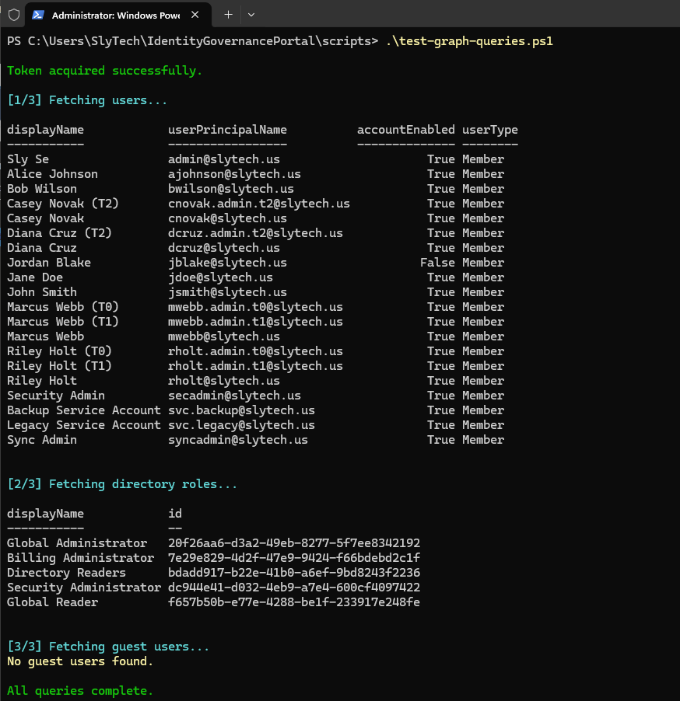
Task: Click cnovak.admin.t2@slytech.us entry
Action: pyautogui.click(x=259, y=204)
